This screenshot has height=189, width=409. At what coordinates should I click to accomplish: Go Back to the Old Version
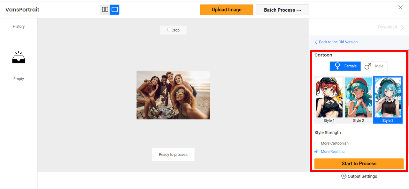336,42
